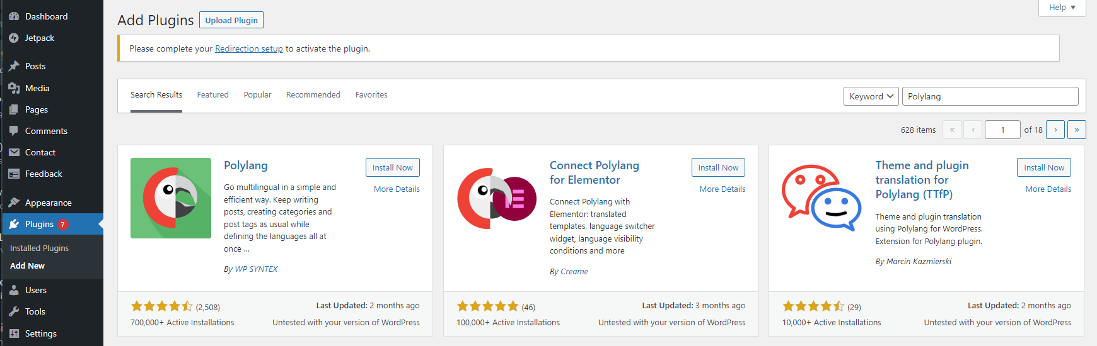Jump to last results page arrow
1097x346 pixels.
tap(1077, 130)
